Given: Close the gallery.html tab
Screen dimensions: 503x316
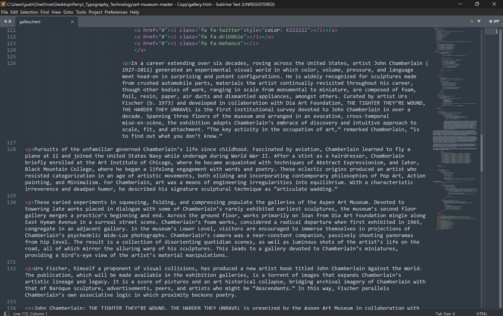Looking at the screenshot, I should point(72,22).
